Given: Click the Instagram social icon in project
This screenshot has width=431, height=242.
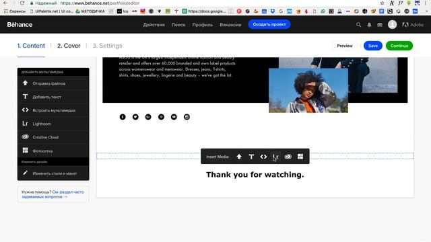Looking at the screenshot, I should (187, 117).
